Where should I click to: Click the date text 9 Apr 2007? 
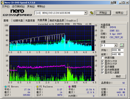pos(116,34)
